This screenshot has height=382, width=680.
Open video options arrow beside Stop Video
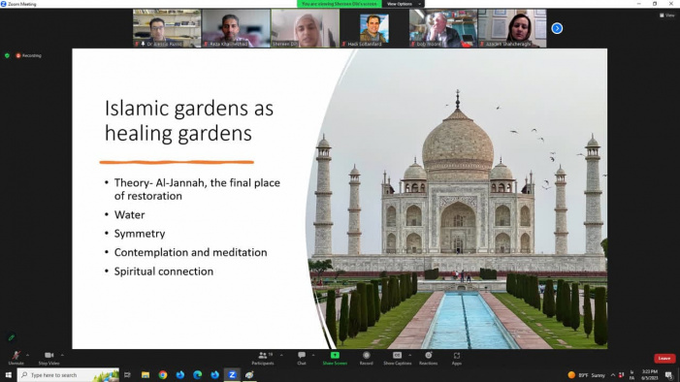click(x=62, y=355)
